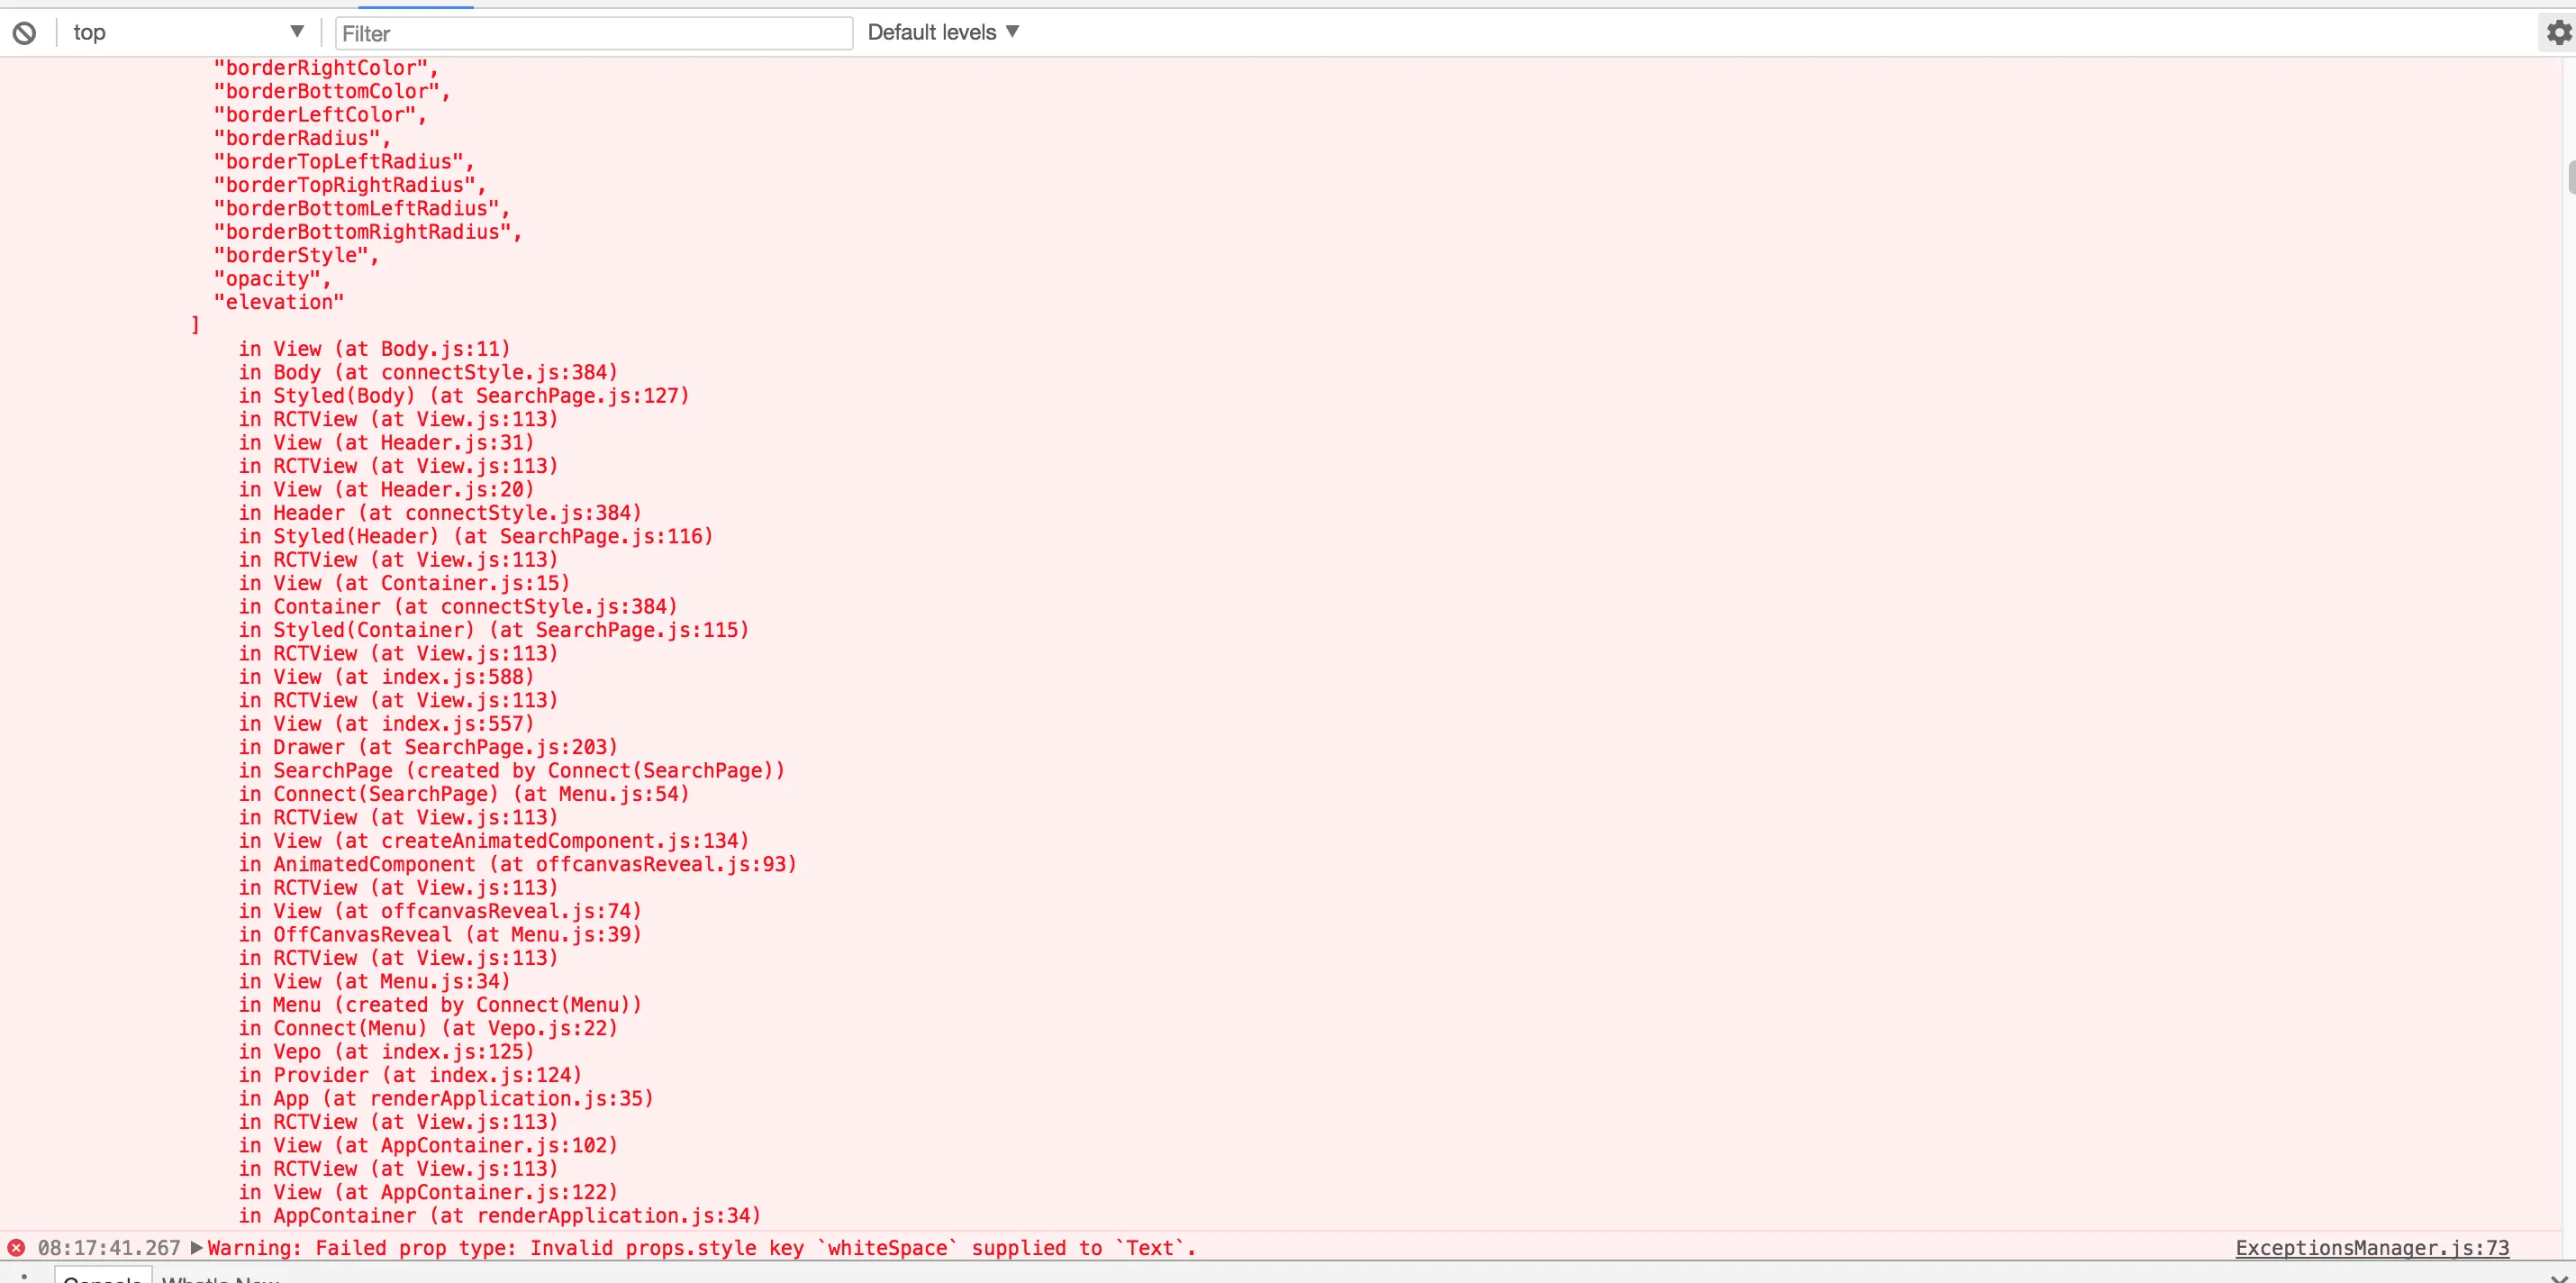Open the drawer three-dot menu icon
Screen dimensions: 2576x1283
click(24, 1278)
